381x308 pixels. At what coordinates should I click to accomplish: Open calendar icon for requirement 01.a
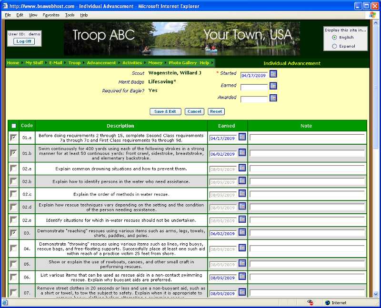tap(242, 137)
